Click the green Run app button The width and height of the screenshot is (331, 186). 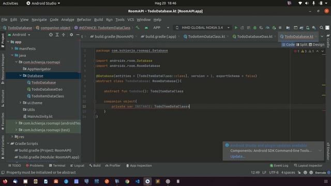click(236, 27)
